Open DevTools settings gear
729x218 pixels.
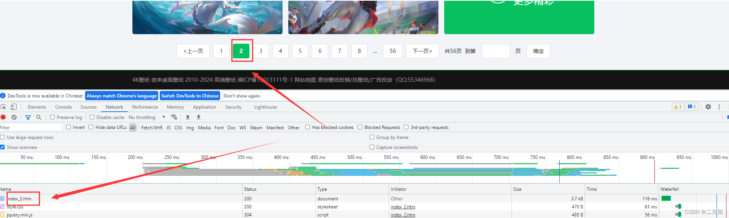pos(708,107)
